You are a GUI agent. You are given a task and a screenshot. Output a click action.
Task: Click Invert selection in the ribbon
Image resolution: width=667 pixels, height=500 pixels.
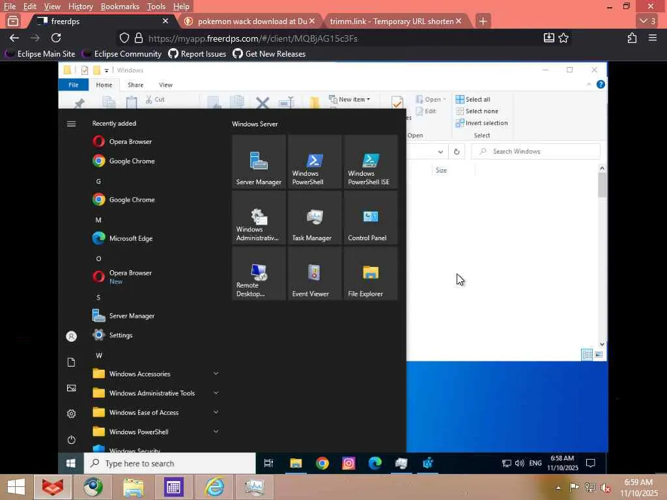[x=481, y=123]
